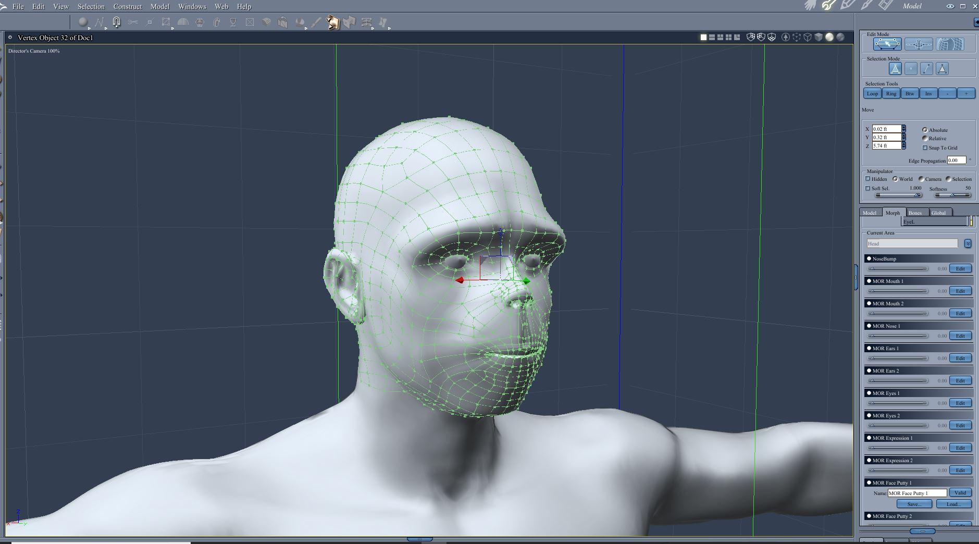Open the Texture room paintbrush icon
Viewport: 979px width, 544px height.
pyautogui.click(x=866, y=5)
